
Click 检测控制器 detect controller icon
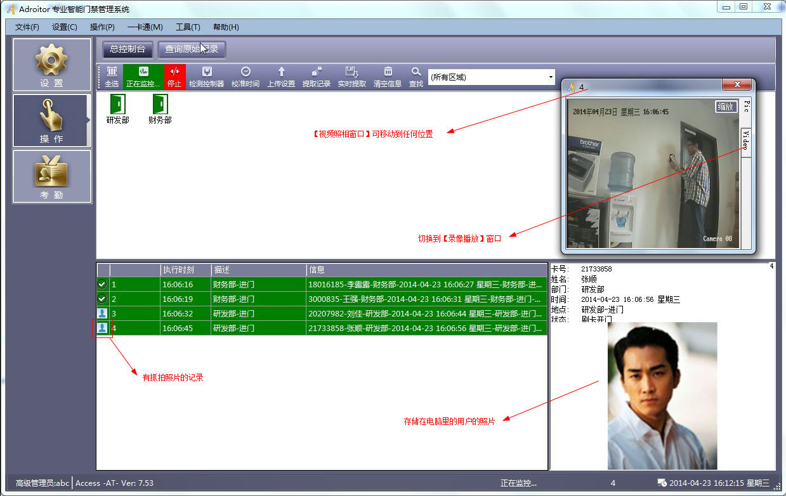pos(206,77)
